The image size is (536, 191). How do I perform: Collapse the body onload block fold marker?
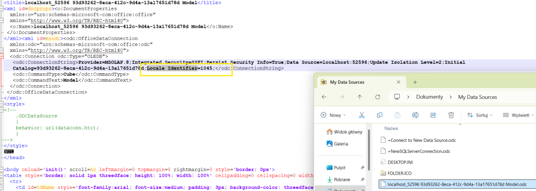pos(2,170)
